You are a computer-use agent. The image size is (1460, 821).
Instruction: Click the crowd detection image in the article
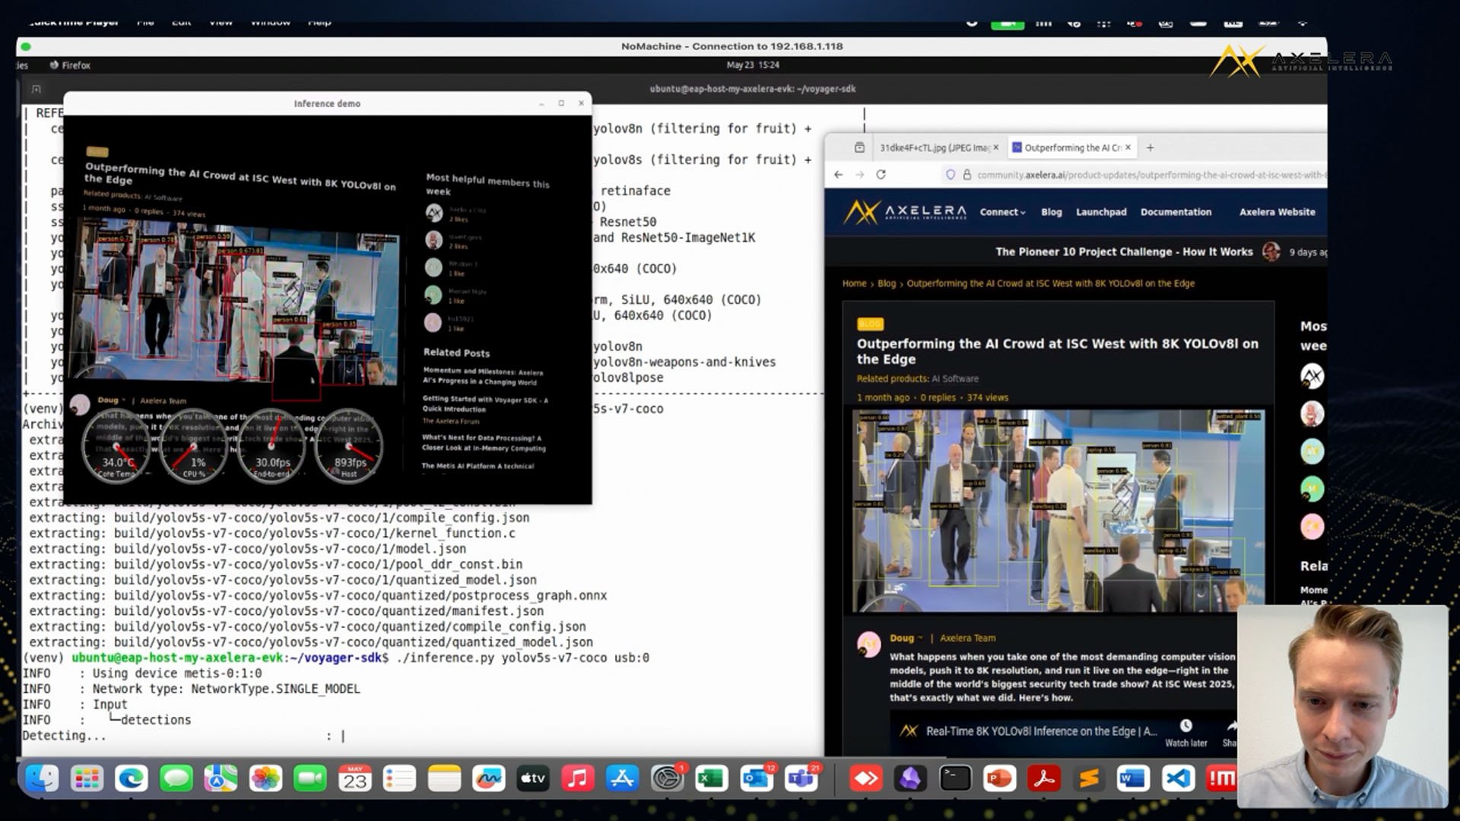1058,511
